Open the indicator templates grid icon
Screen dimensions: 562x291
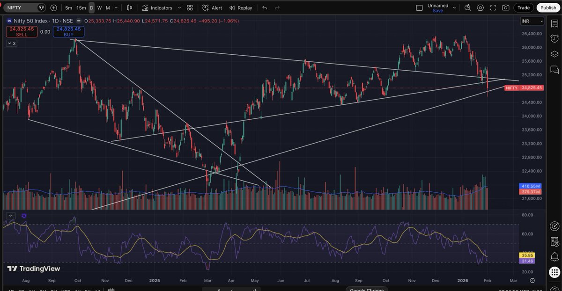[190, 7]
